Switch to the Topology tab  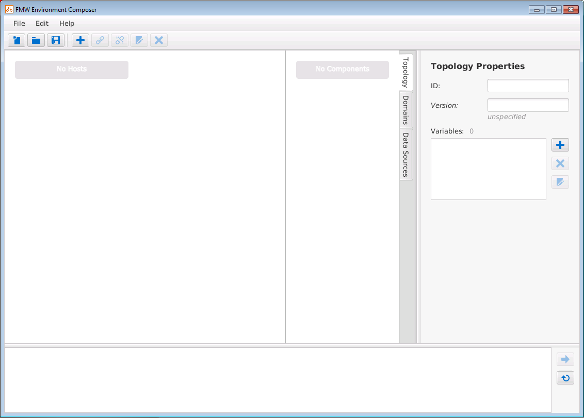pos(406,72)
